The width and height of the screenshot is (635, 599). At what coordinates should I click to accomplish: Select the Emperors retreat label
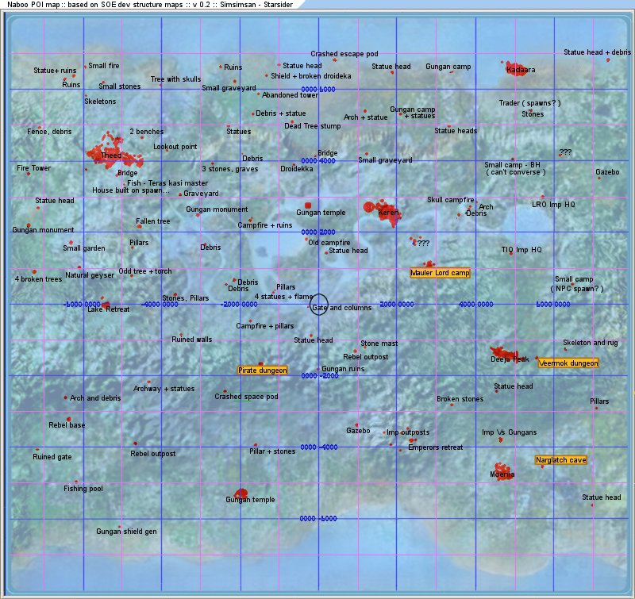[x=435, y=447]
